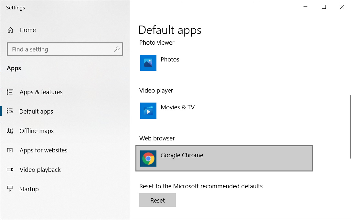
Task: Maximize the Settings window
Action: click(324, 7)
